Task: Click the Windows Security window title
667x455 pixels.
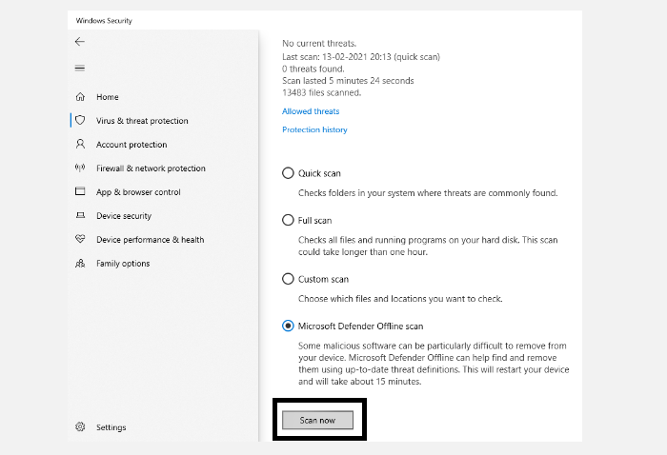Action: [104, 20]
